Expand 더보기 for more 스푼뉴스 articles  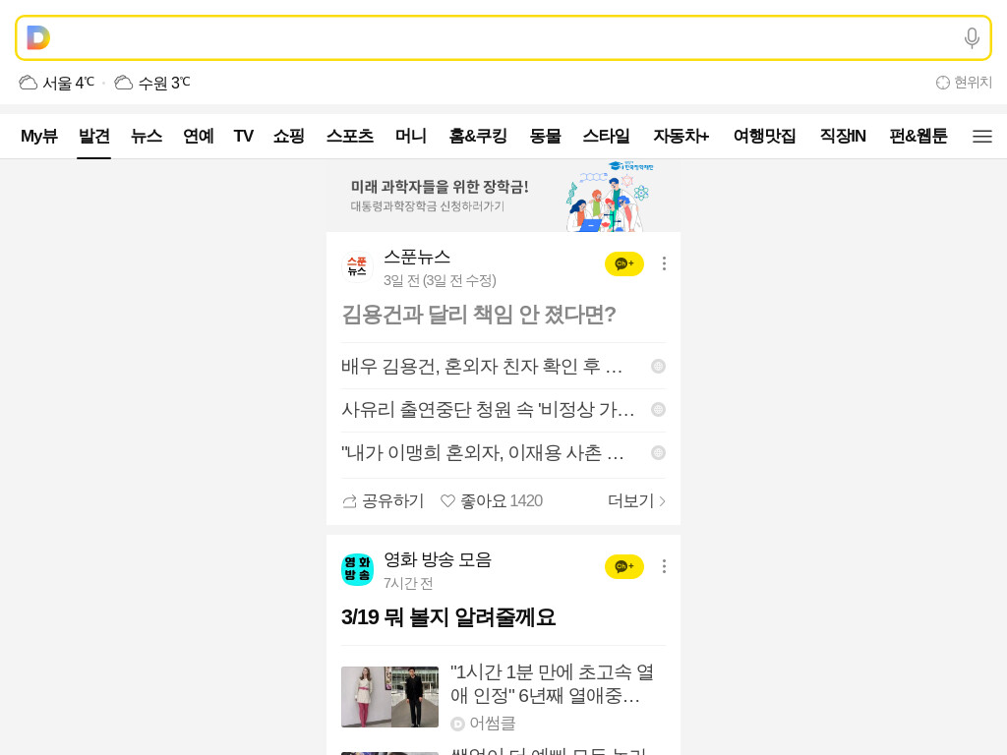(x=636, y=500)
